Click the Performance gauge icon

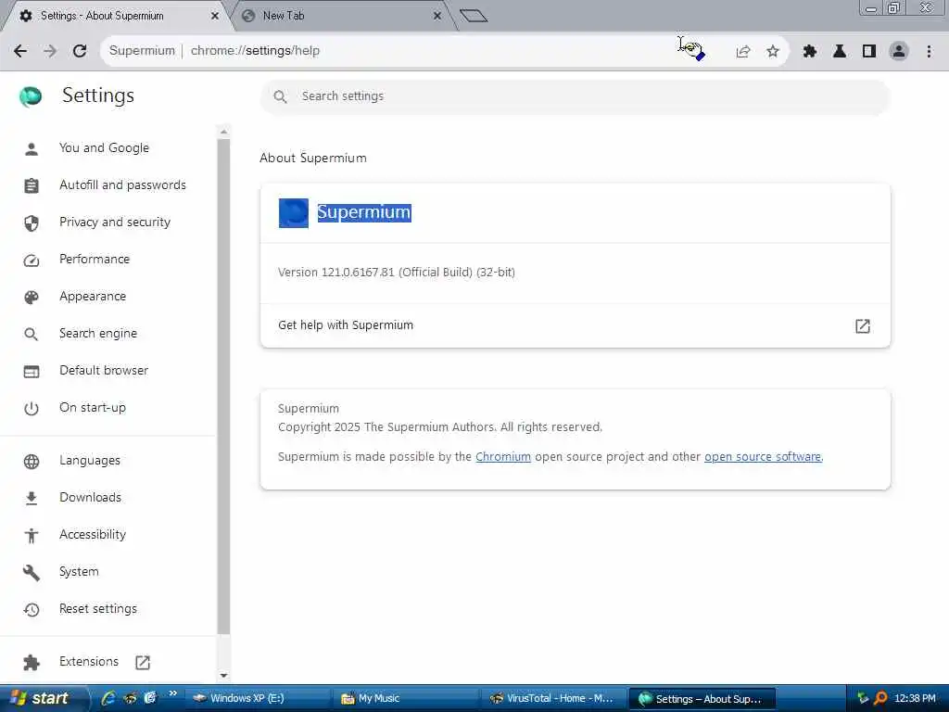(x=32, y=261)
